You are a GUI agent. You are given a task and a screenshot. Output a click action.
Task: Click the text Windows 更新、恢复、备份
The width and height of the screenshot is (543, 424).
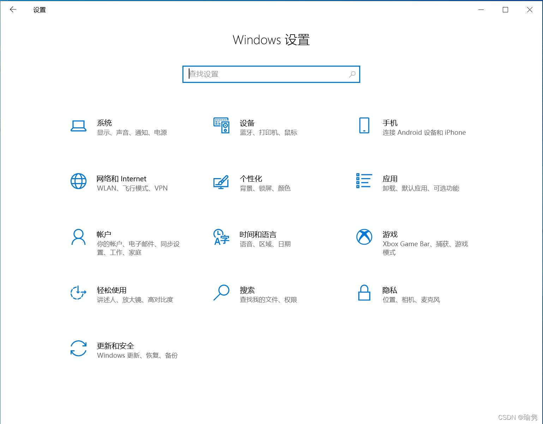(x=137, y=356)
